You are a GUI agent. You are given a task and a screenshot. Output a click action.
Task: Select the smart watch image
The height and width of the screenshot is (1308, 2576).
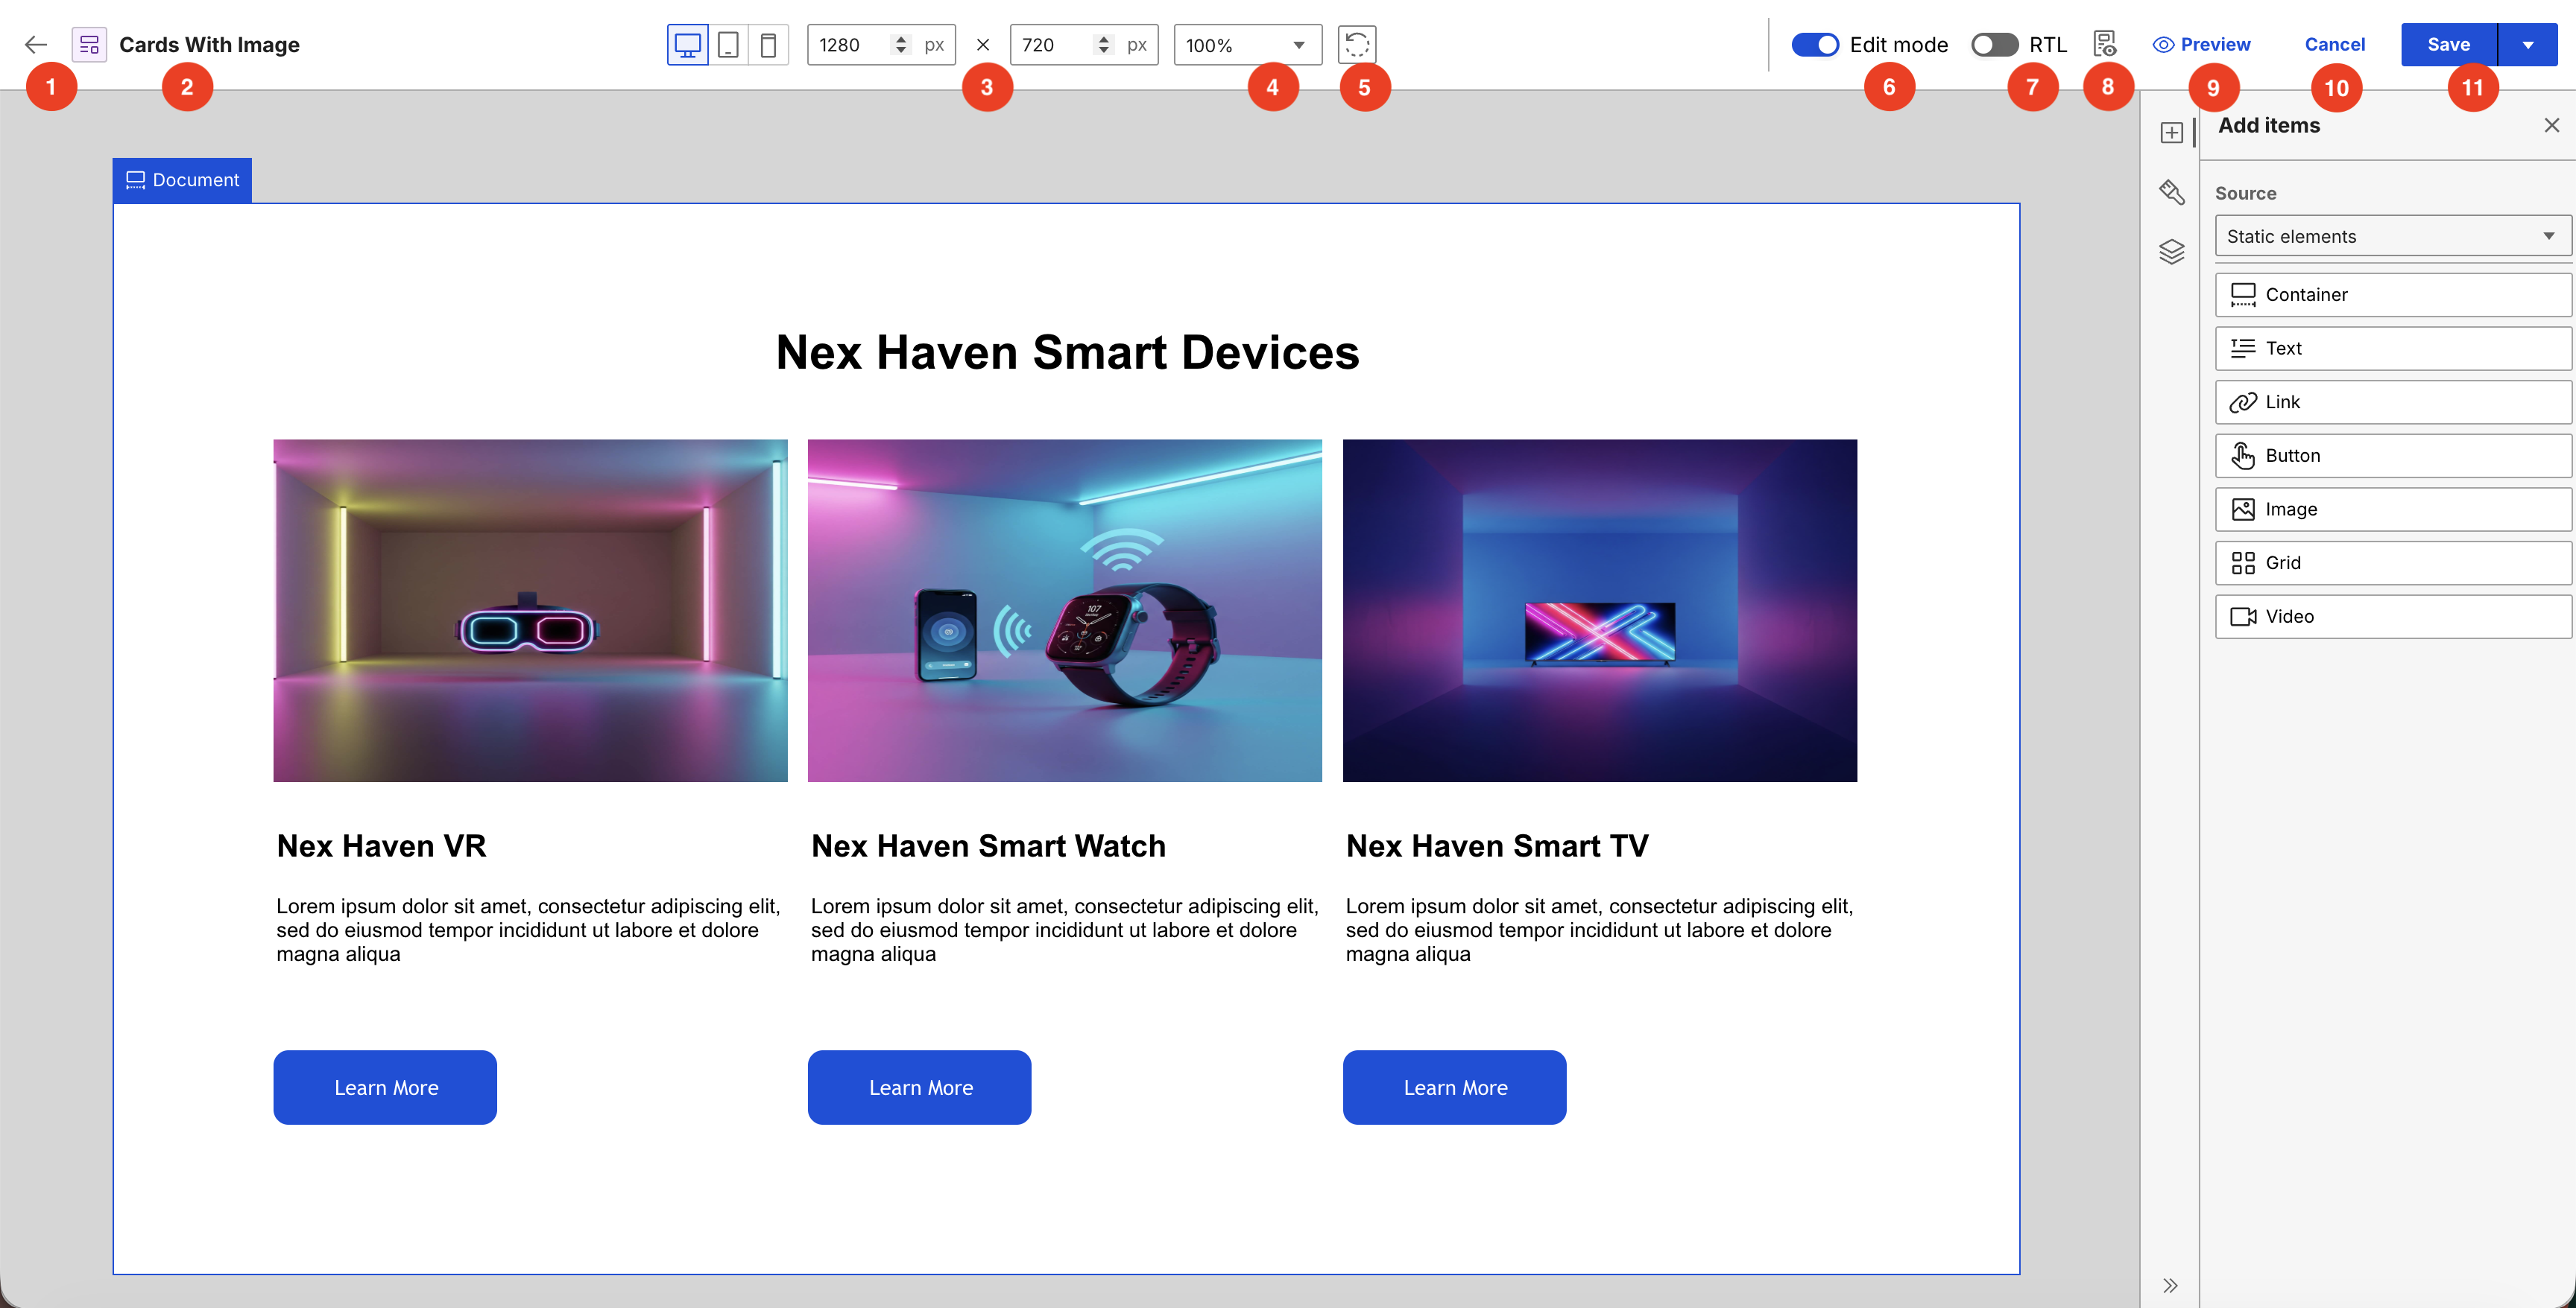[x=1064, y=611]
